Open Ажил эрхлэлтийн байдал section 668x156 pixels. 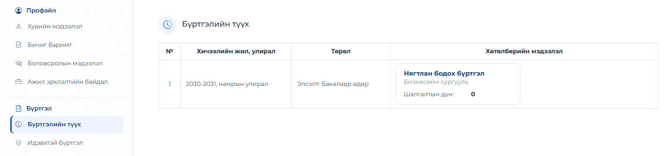pos(67,82)
